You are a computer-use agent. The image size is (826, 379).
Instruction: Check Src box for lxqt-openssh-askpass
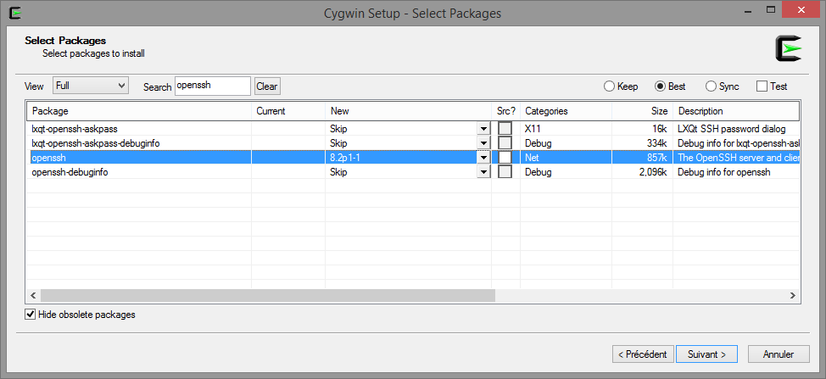pos(505,128)
